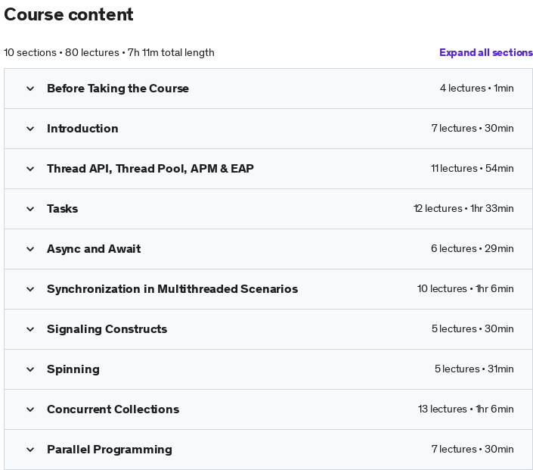533x470 pixels.
Task: Select the Async and Await heading
Action: [94, 249]
